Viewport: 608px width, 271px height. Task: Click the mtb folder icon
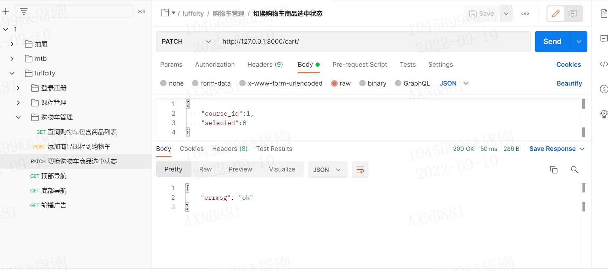(x=29, y=59)
